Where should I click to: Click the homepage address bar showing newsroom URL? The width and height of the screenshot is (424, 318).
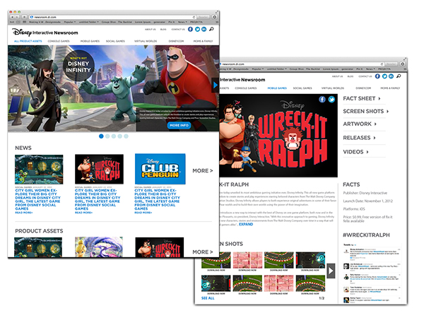tap(112, 17)
